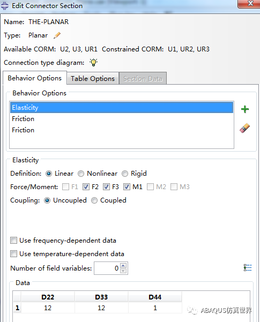
Task: Click the D22 stiffness value cell
Action: 48,308
